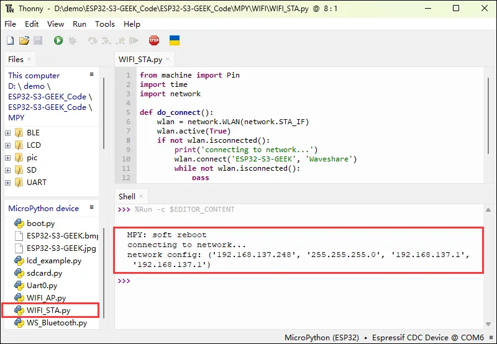
Task: Expand the LCD folder tree node
Action: click(8, 145)
